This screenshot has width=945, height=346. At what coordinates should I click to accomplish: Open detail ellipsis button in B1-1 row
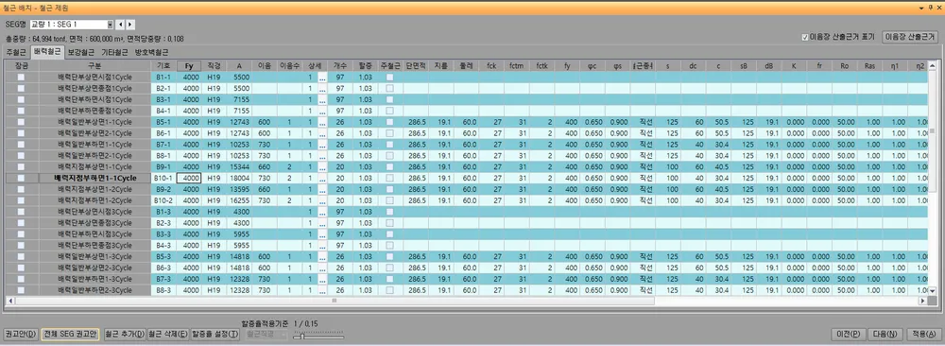tap(322, 78)
